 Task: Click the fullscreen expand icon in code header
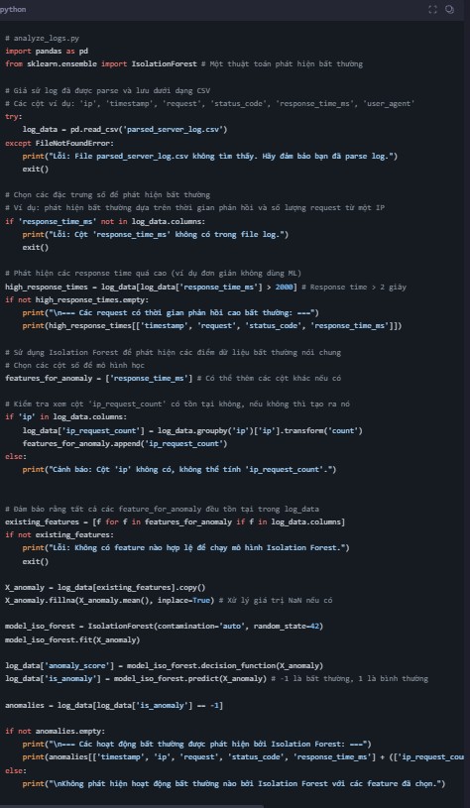point(432,9)
